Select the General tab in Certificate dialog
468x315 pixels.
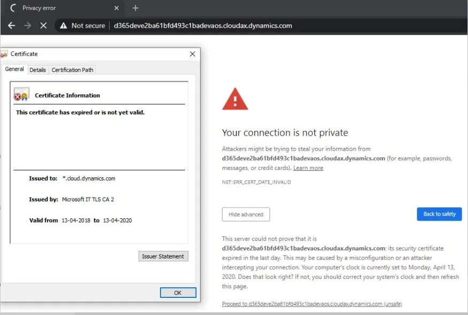14,69
